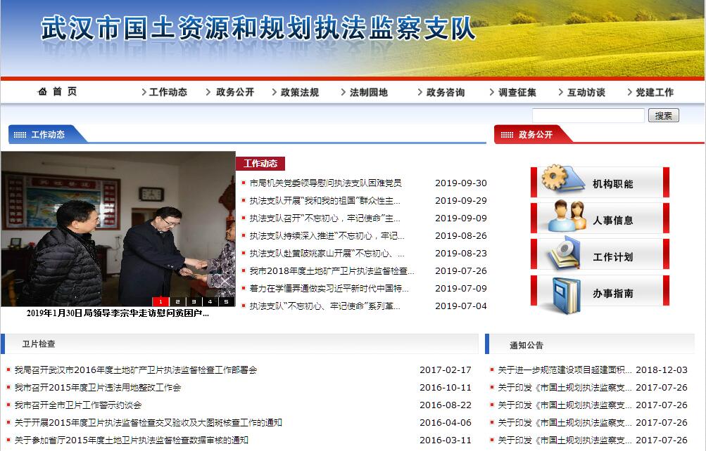This screenshot has width=706, height=451.
Task: Open the 政务咨询 navigation item
Action: click(445, 92)
